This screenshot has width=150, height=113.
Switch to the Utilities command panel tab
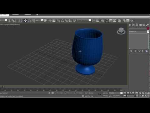tap(147, 25)
